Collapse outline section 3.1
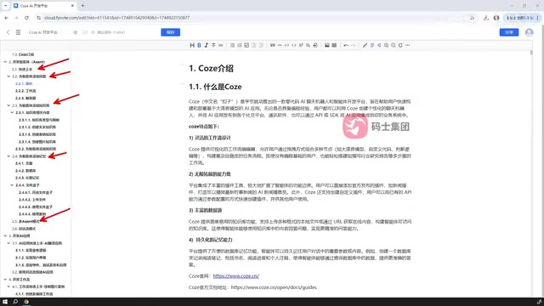The image size is (544, 306). click(8, 243)
